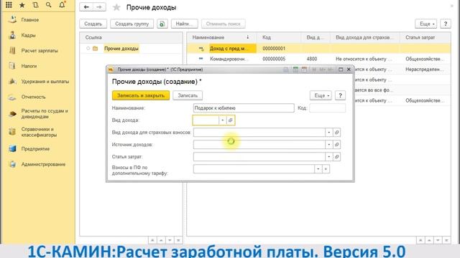
Task: Click Расчет зарплаты icon in sidebar
Action: pos(12,50)
